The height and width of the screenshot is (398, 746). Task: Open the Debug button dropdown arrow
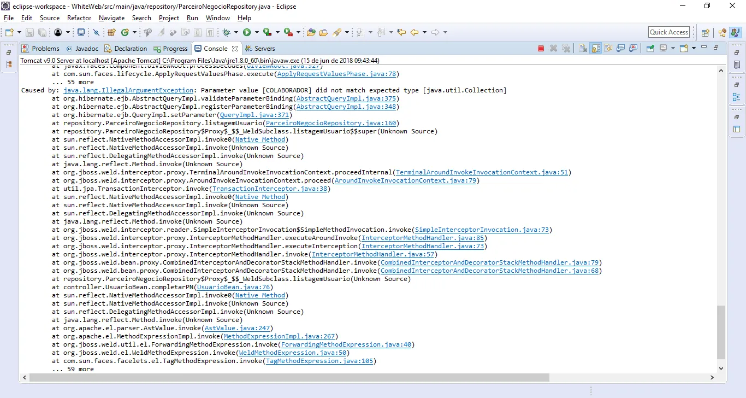235,32
